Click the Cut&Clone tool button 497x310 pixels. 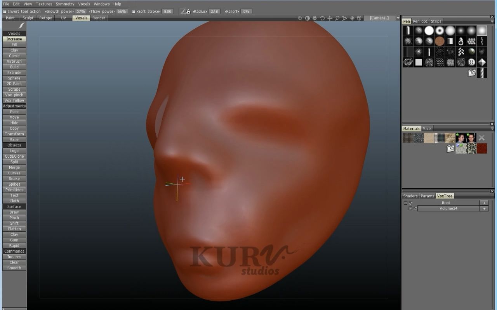pyautogui.click(x=14, y=157)
